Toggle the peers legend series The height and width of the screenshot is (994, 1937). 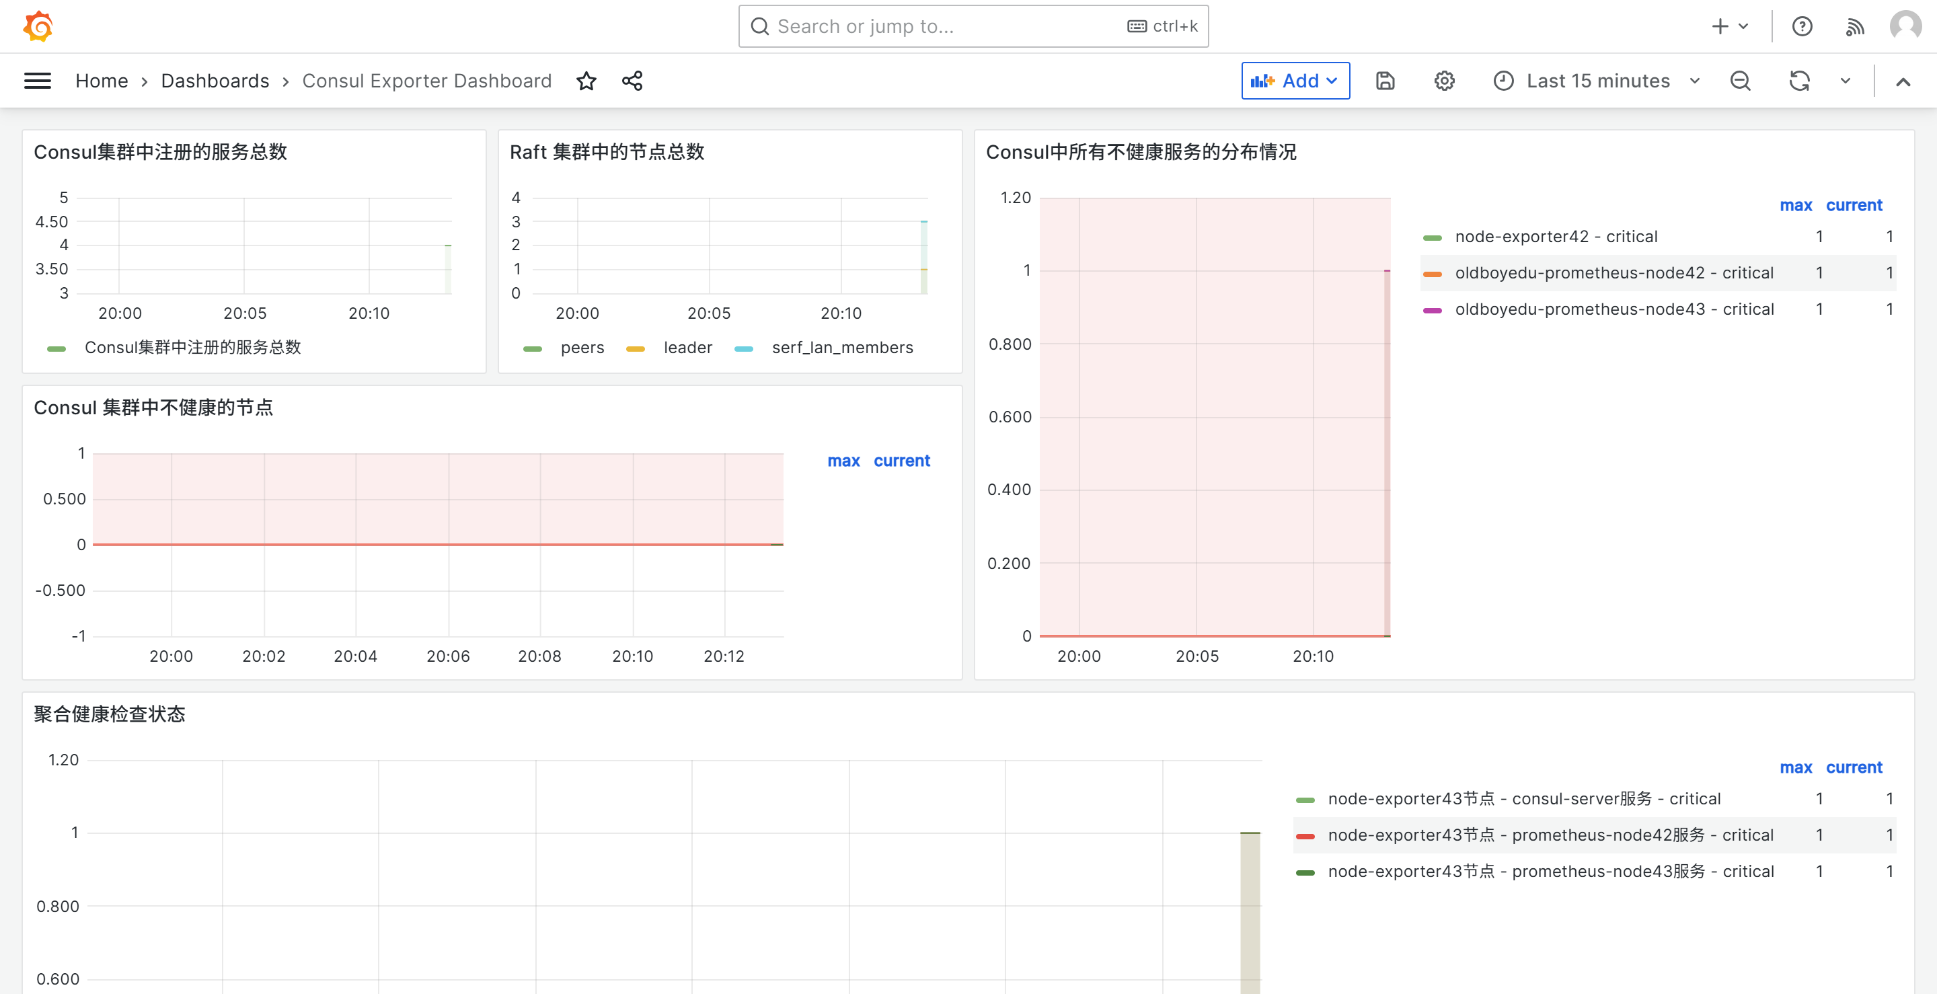pyautogui.click(x=582, y=348)
